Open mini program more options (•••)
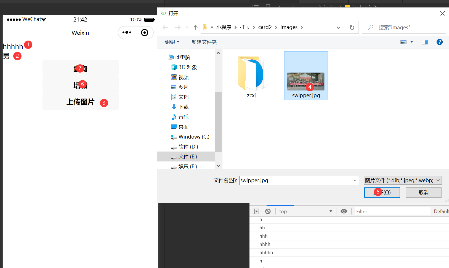The width and height of the screenshot is (449, 268). [x=127, y=32]
